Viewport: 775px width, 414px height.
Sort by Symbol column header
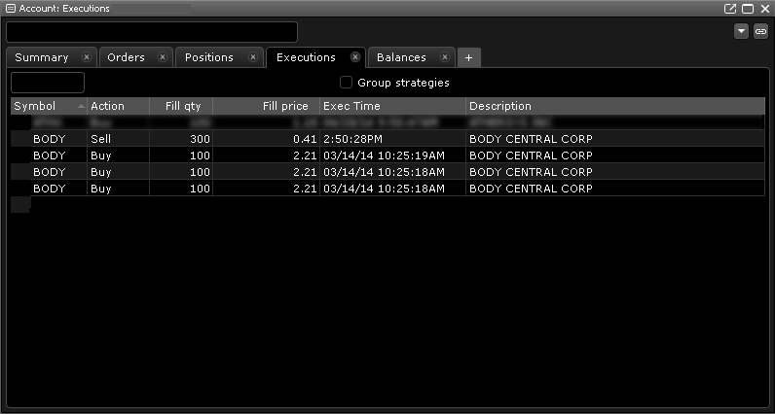click(49, 106)
